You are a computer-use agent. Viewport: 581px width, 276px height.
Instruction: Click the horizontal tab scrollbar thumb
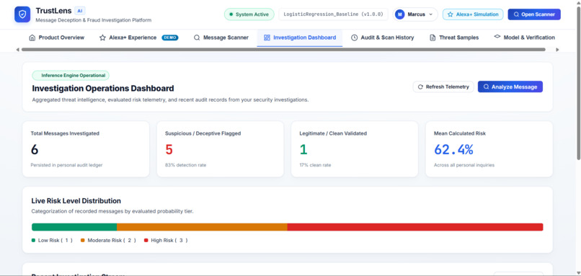tap(283, 50)
